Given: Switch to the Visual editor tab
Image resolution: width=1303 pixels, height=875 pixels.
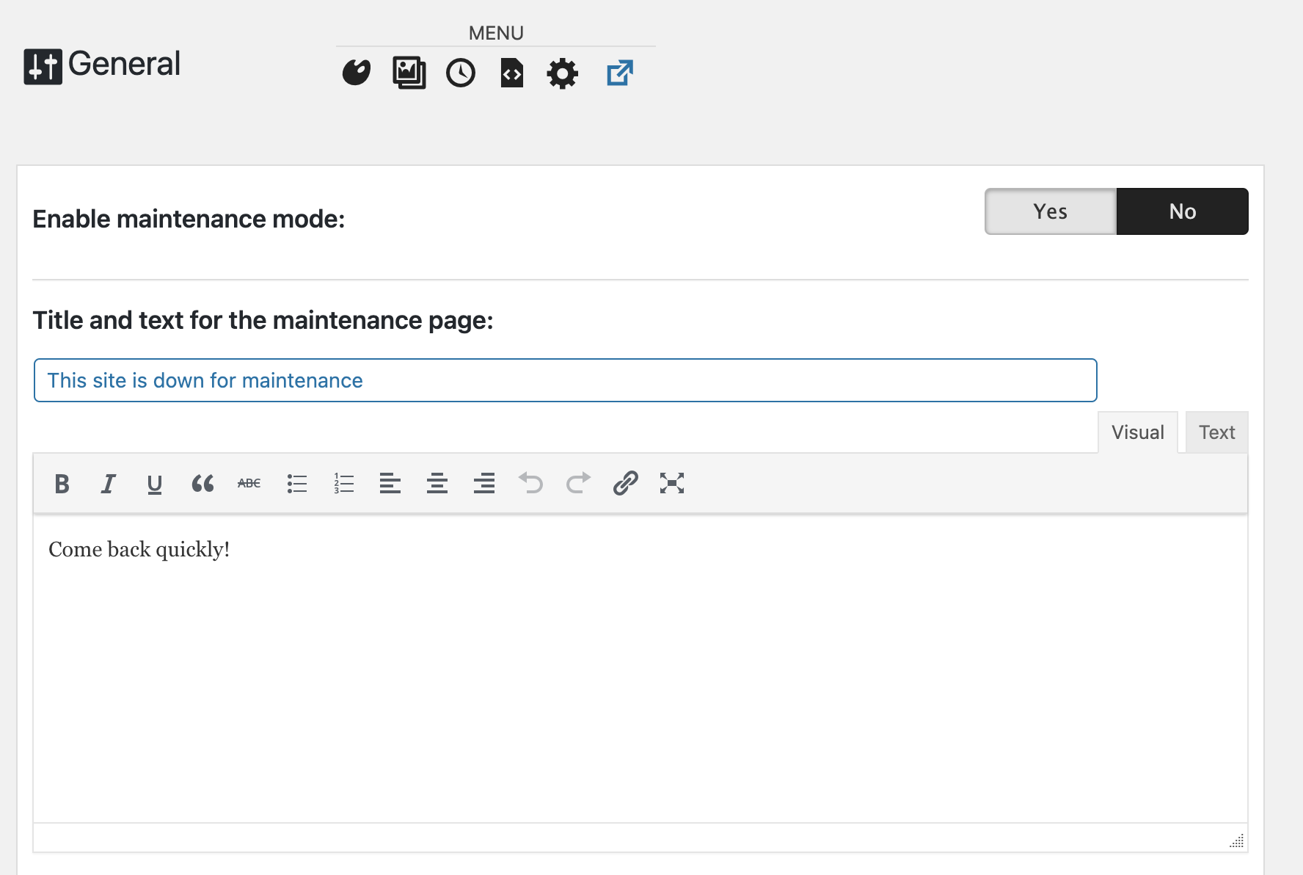Looking at the screenshot, I should pyautogui.click(x=1138, y=432).
